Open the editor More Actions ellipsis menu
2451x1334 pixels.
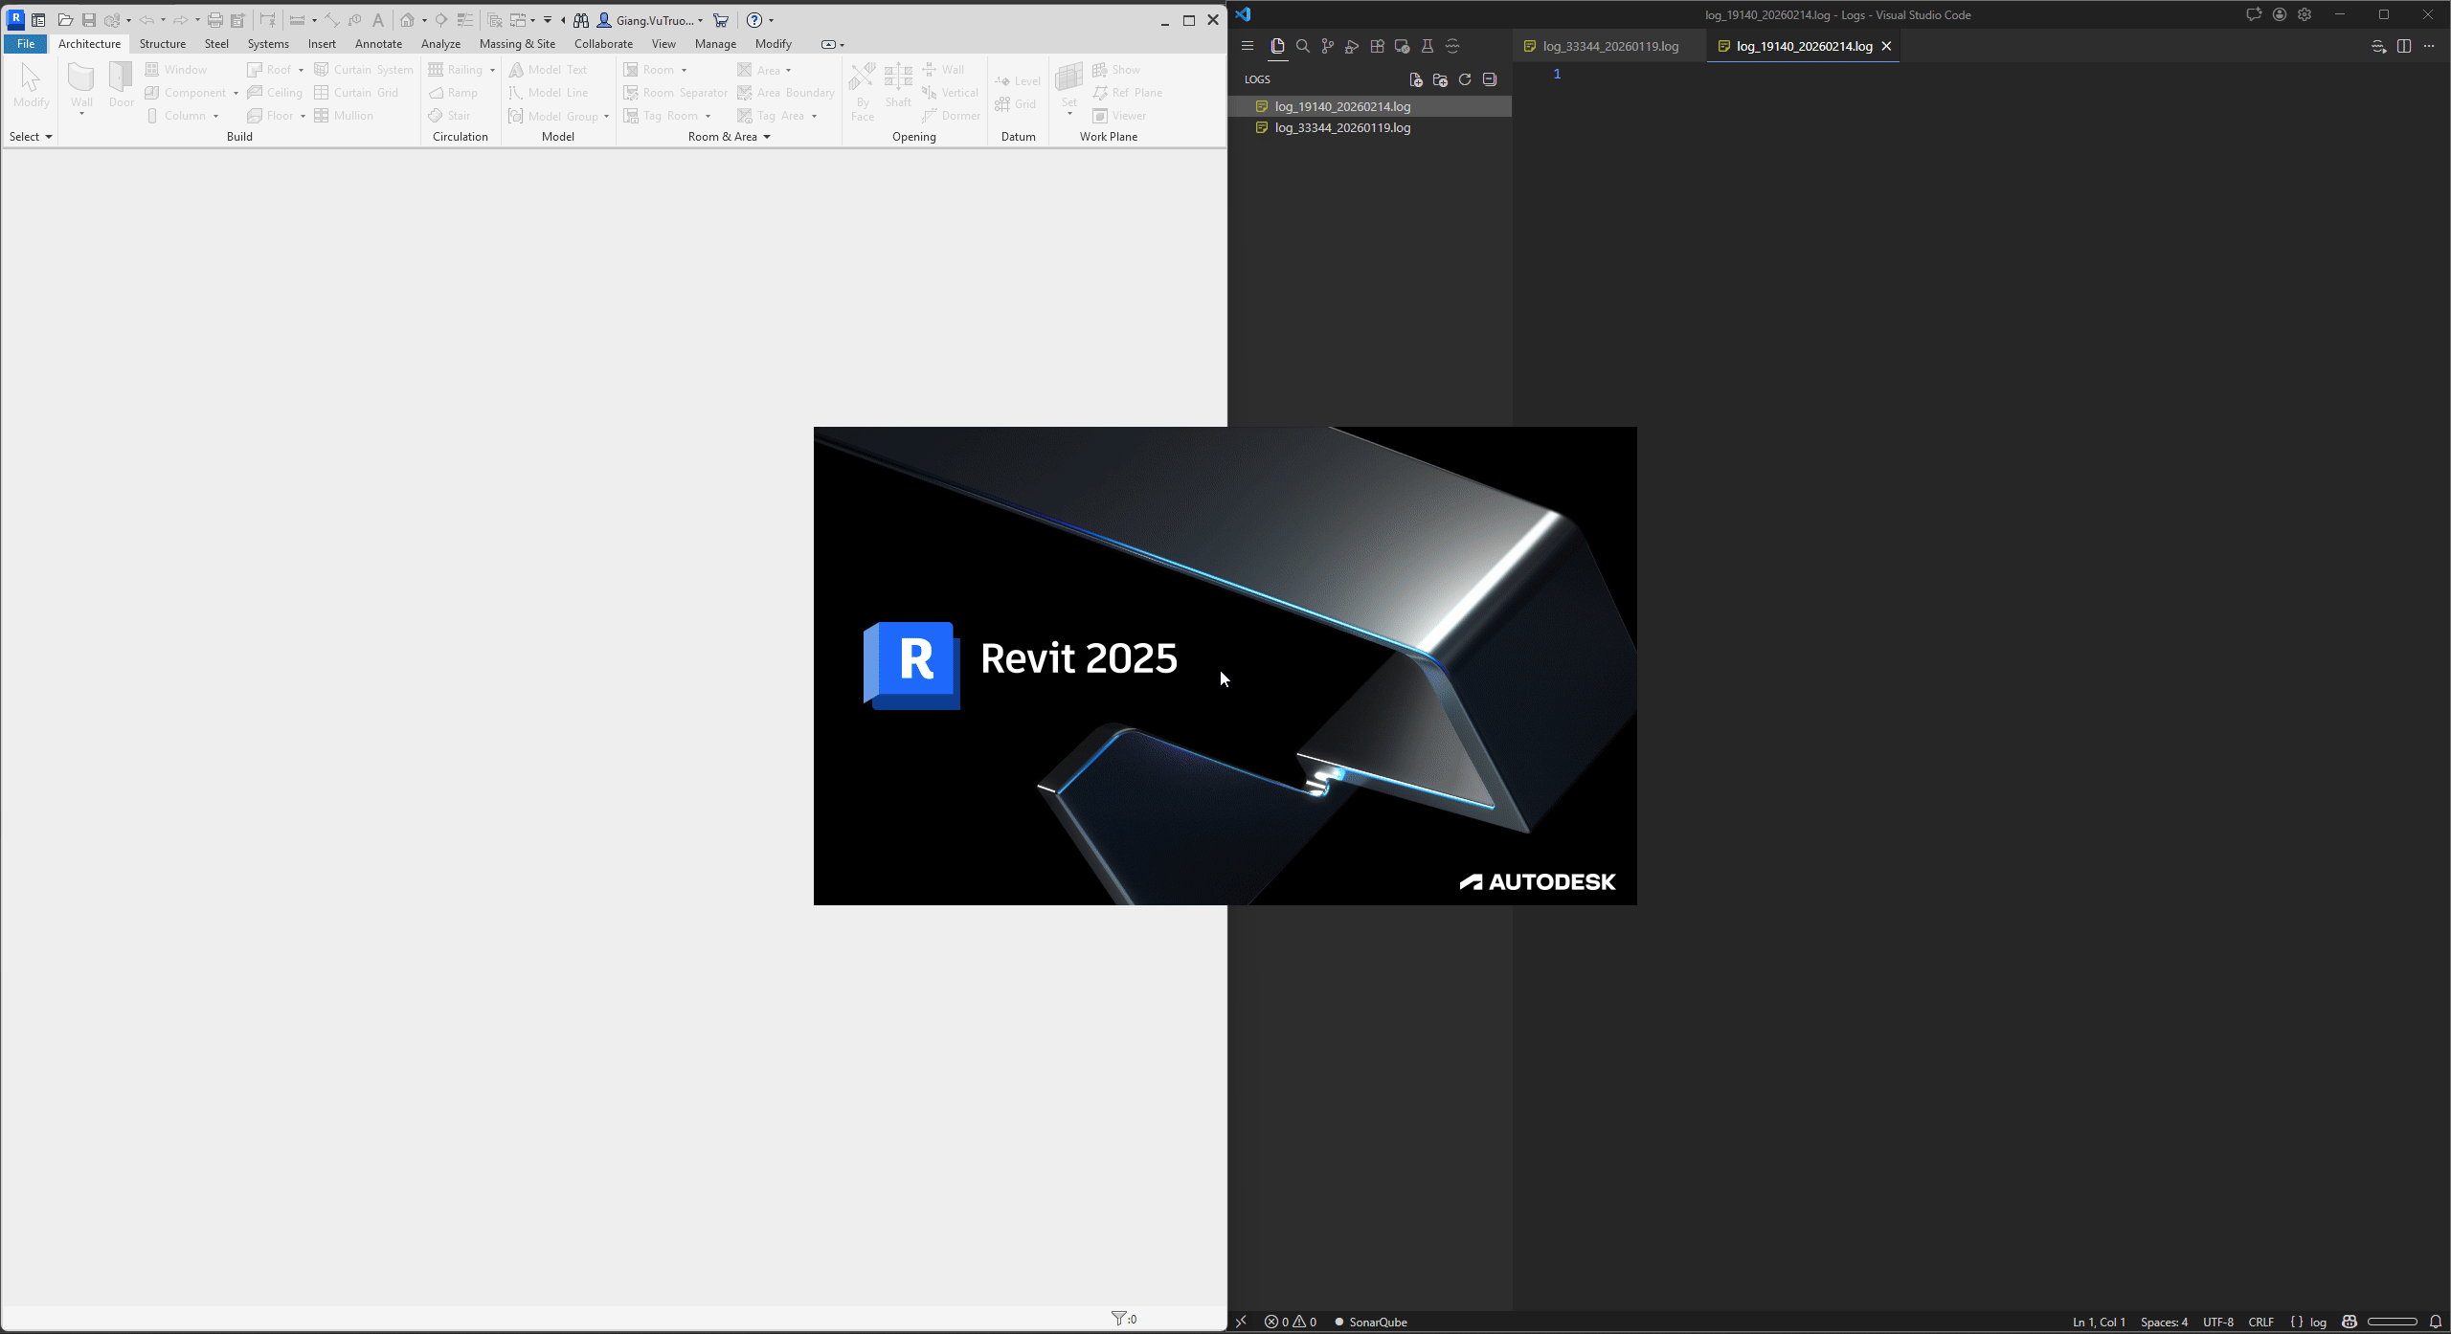[2429, 46]
